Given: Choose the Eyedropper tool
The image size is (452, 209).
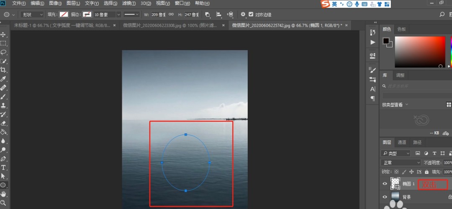Looking at the screenshot, I should (3, 79).
